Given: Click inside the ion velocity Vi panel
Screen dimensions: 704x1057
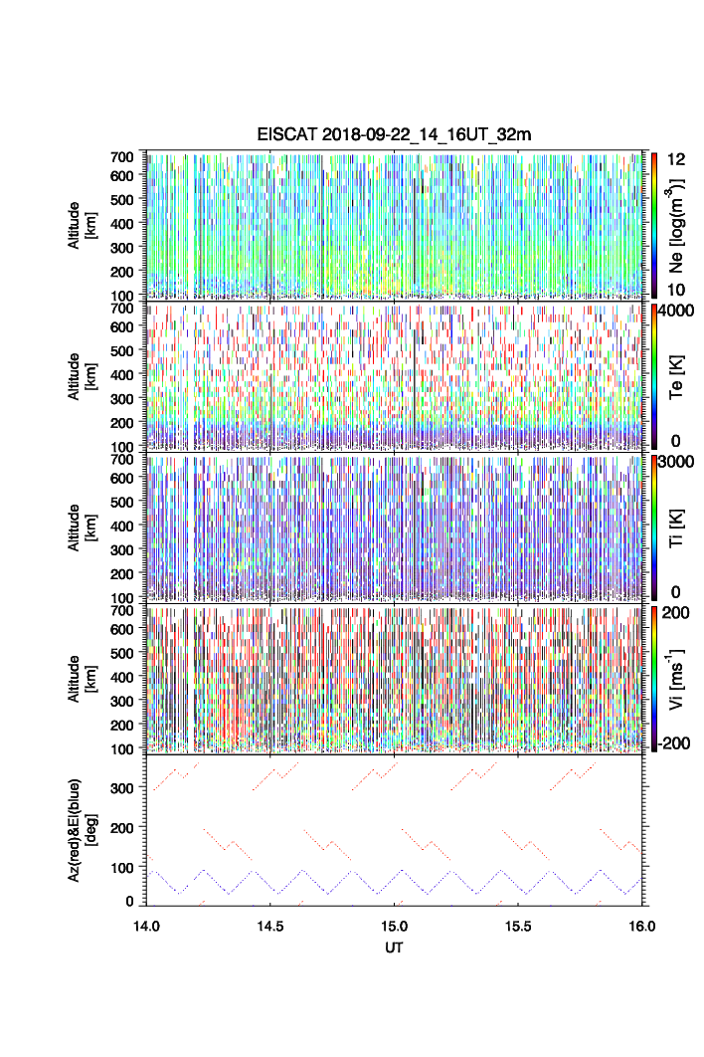Looking at the screenshot, I should (x=395, y=678).
